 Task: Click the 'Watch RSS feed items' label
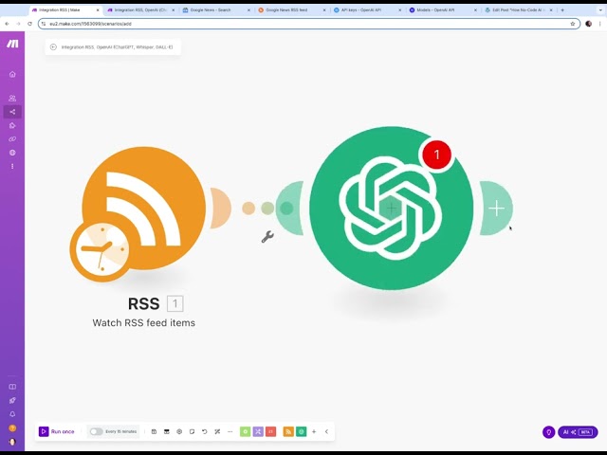143,322
